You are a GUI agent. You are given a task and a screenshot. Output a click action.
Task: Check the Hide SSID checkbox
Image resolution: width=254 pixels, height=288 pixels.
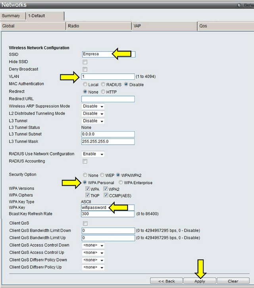tap(85, 62)
